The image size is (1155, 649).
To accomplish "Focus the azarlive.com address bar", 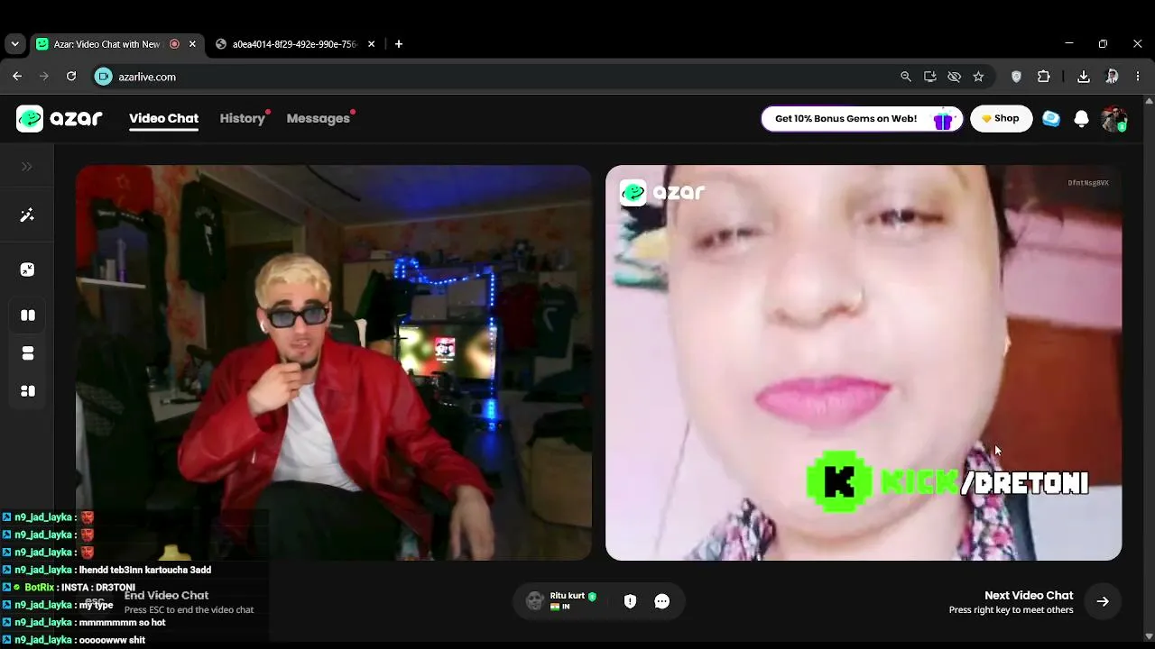I will click(x=496, y=77).
